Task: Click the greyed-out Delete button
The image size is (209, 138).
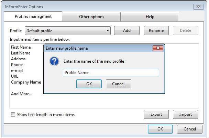Action: [x=185, y=30]
